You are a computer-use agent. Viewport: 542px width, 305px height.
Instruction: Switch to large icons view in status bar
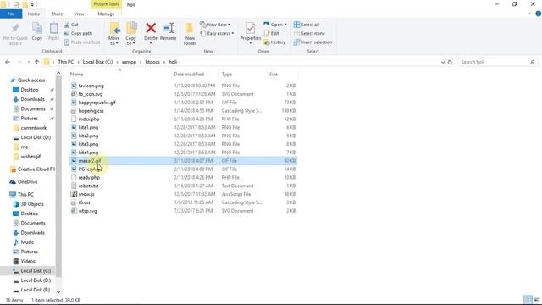536,300
